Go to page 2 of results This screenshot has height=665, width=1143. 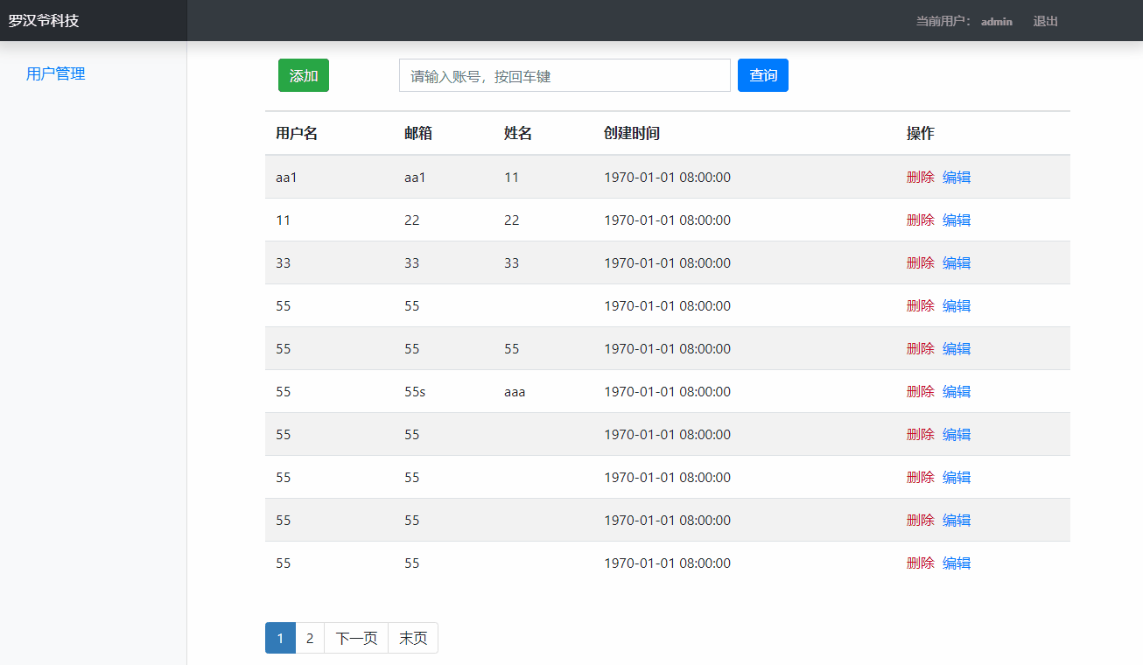pos(310,638)
